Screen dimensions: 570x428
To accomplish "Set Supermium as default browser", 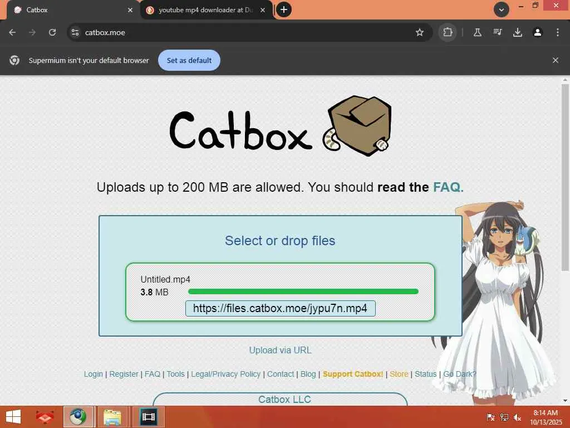I will point(189,60).
